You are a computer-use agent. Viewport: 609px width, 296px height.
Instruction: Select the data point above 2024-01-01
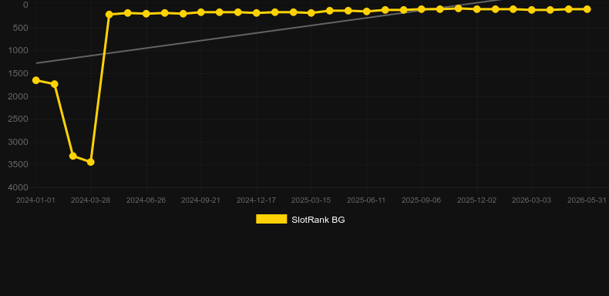(x=35, y=80)
